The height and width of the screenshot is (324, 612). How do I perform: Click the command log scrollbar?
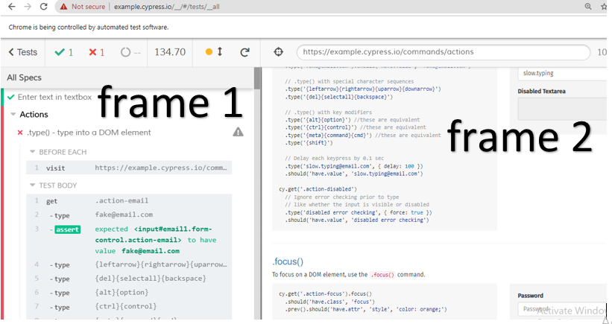pyautogui.click(x=258, y=78)
